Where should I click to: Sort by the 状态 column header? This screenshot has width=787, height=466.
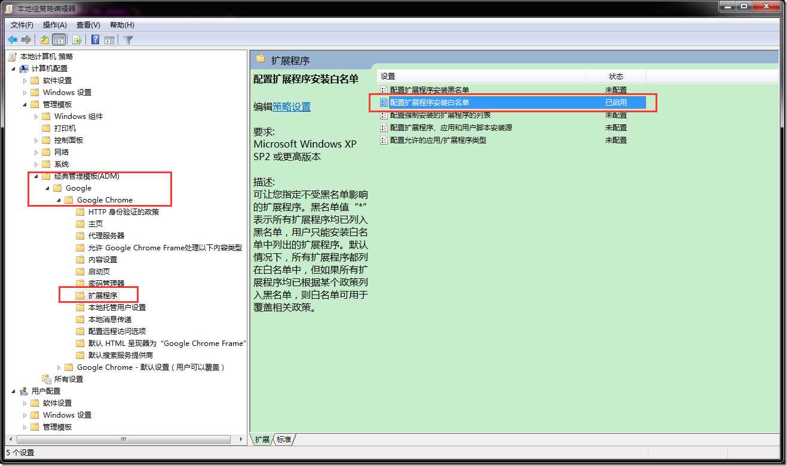tap(616, 76)
